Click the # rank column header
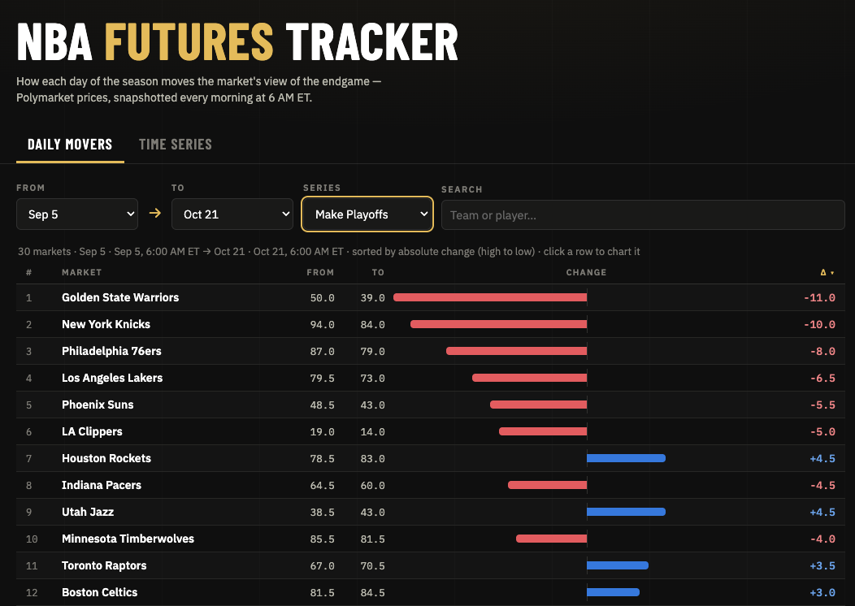Image resolution: width=855 pixels, height=606 pixels. click(29, 272)
